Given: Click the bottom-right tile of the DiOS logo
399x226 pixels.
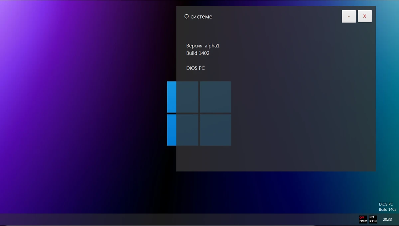Looking at the screenshot, I should pos(215,130).
